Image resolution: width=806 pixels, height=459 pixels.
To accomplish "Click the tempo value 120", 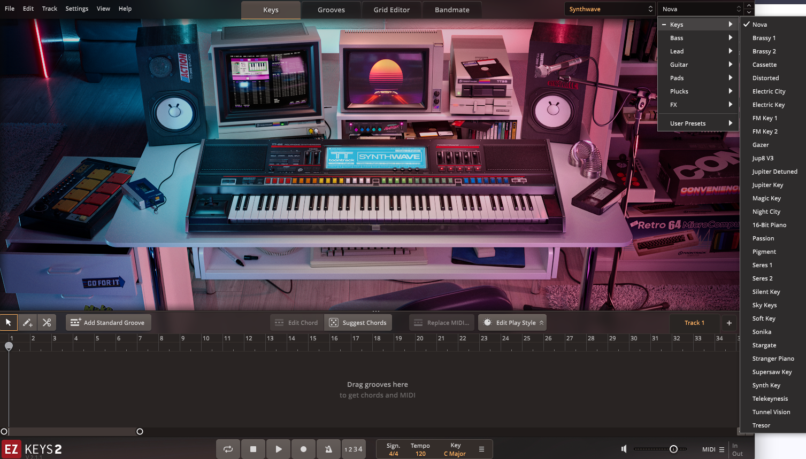I will coord(420,454).
